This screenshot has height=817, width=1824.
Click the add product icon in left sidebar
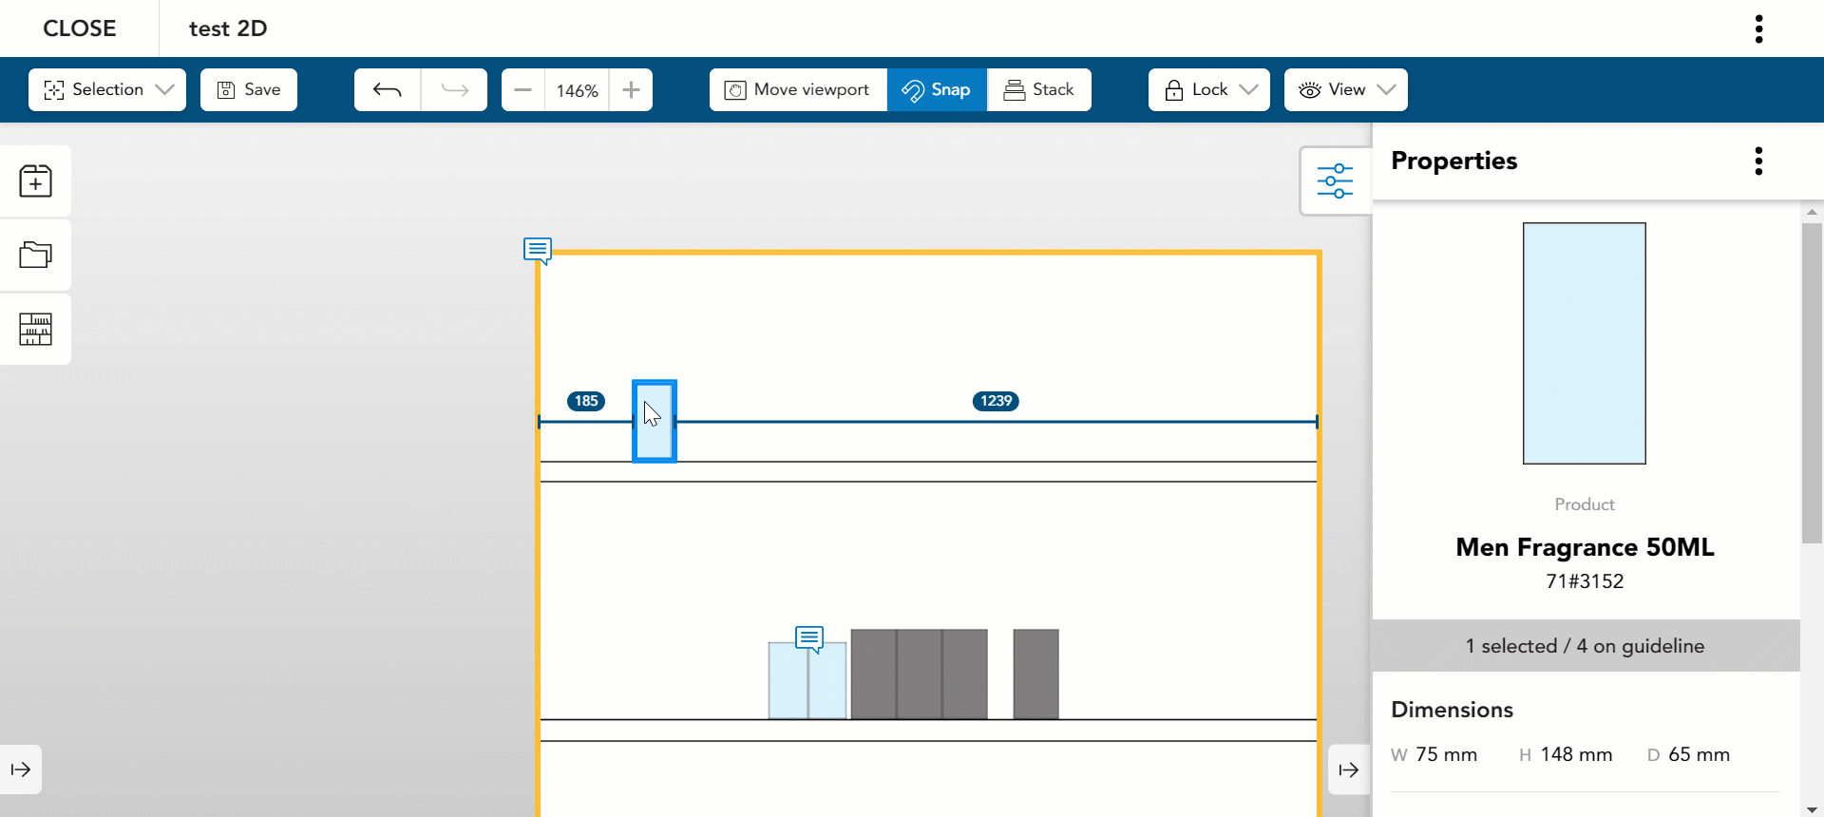click(35, 180)
